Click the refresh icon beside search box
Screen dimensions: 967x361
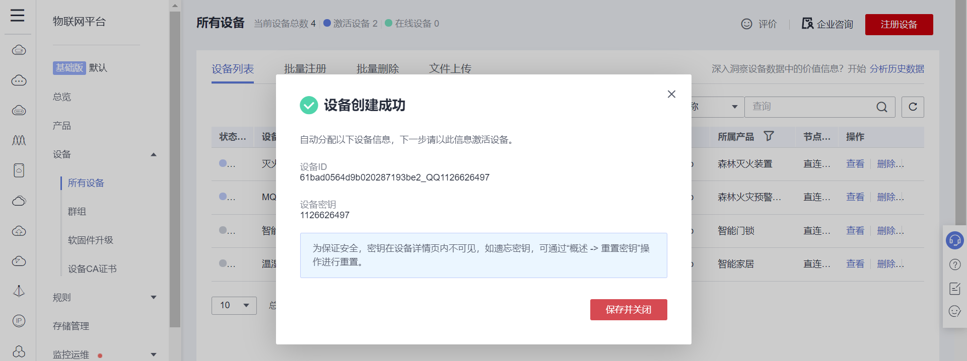point(913,107)
